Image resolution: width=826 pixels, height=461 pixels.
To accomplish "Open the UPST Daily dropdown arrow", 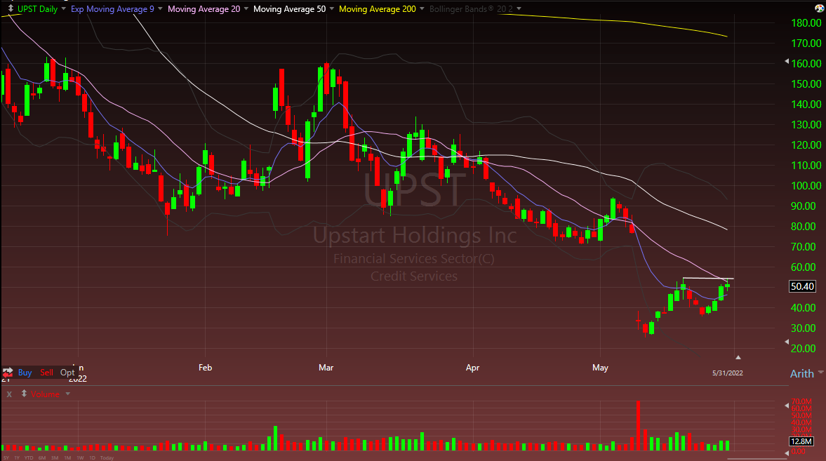I will pos(64,8).
